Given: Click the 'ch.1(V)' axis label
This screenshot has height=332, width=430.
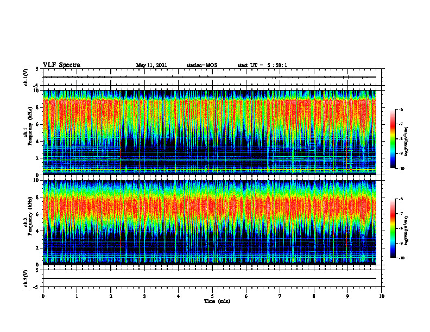Looking at the screenshot, I should click(26, 77).
